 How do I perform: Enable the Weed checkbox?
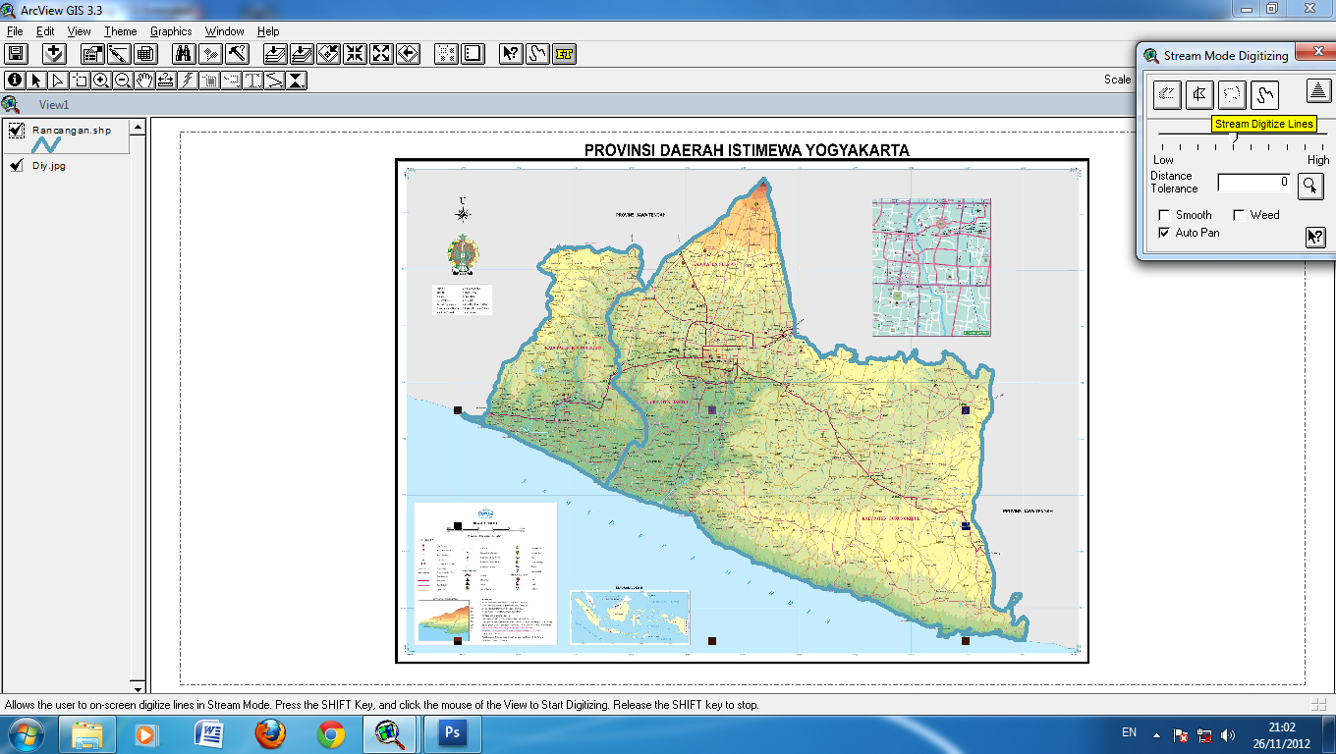click(1240, 215)
